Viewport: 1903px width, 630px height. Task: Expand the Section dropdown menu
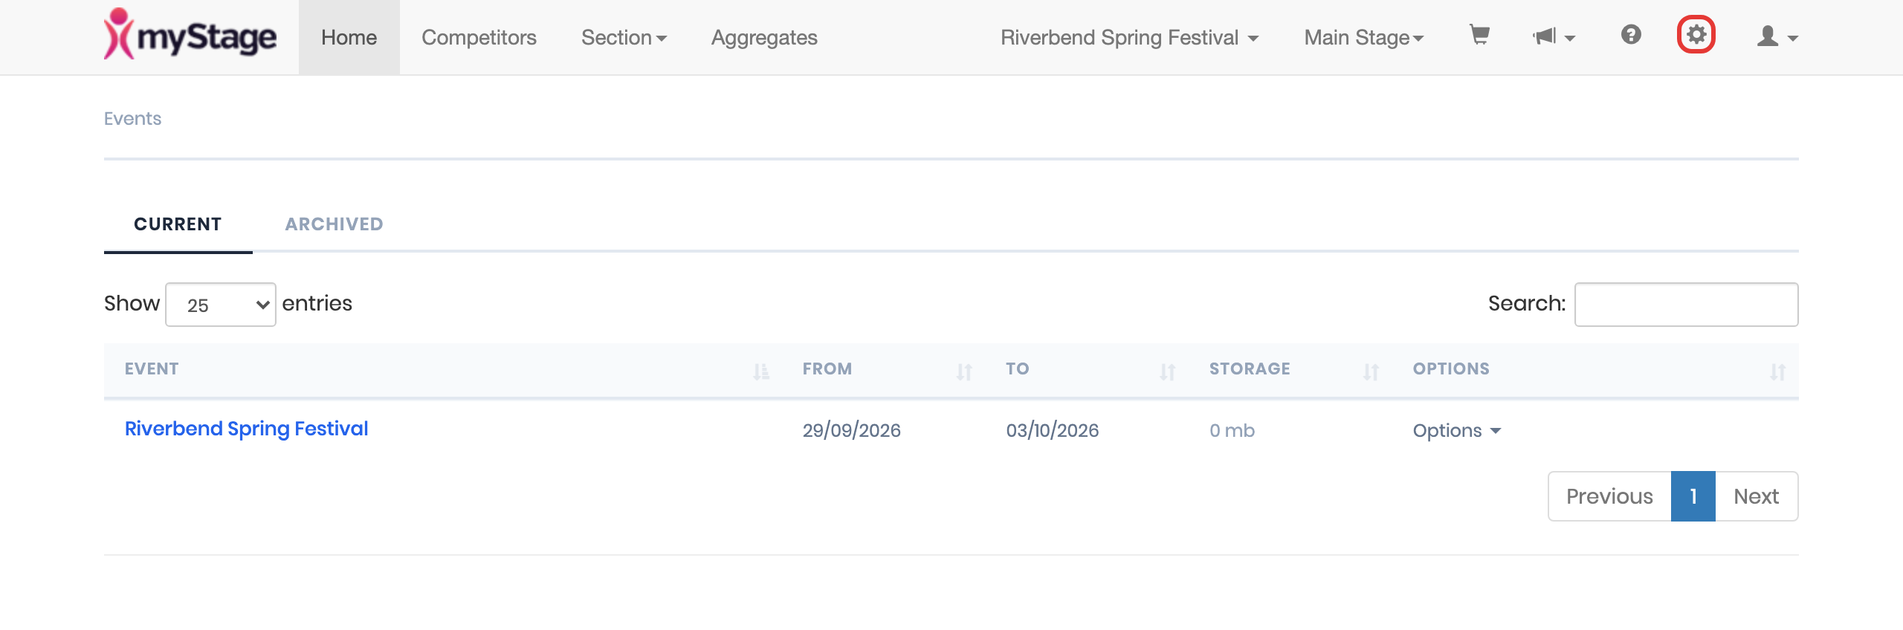[624, 37]
